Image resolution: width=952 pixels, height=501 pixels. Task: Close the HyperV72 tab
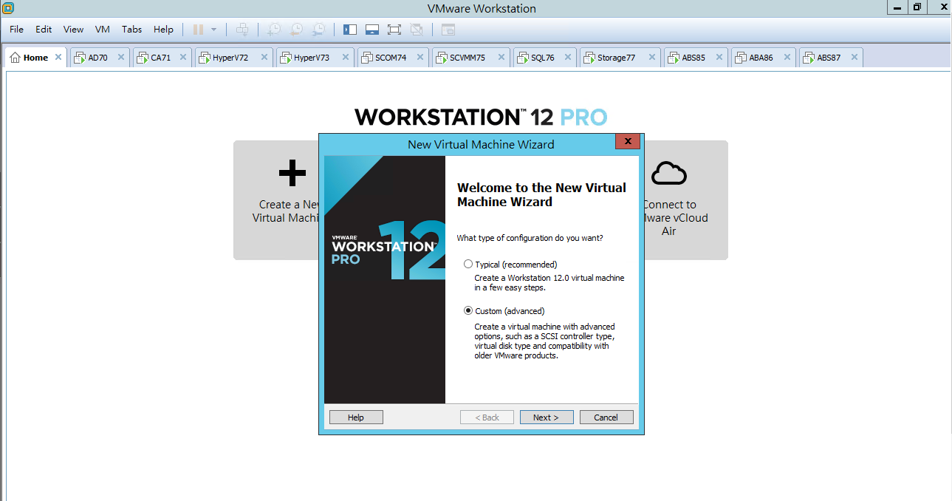(x=264, y=57)
